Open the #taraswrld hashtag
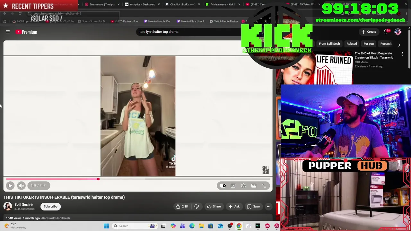Viewport: 411px width, 231px height. click(x=48, y=218)
